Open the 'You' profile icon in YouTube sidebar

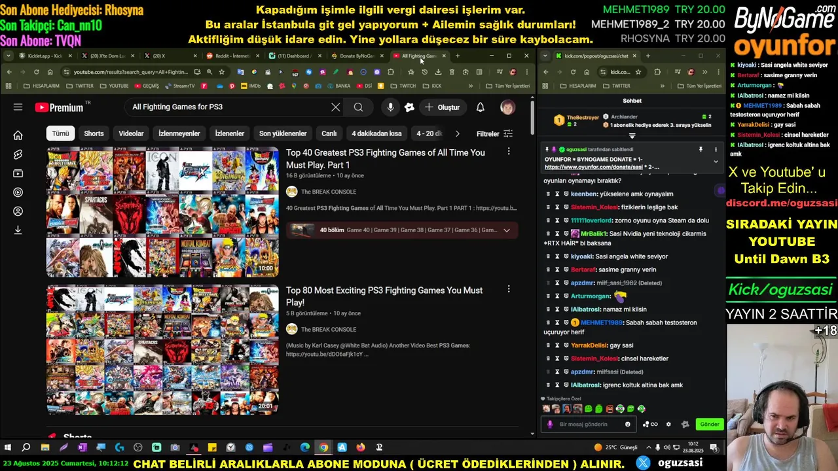pyautogui.click(x=18, y=211)
